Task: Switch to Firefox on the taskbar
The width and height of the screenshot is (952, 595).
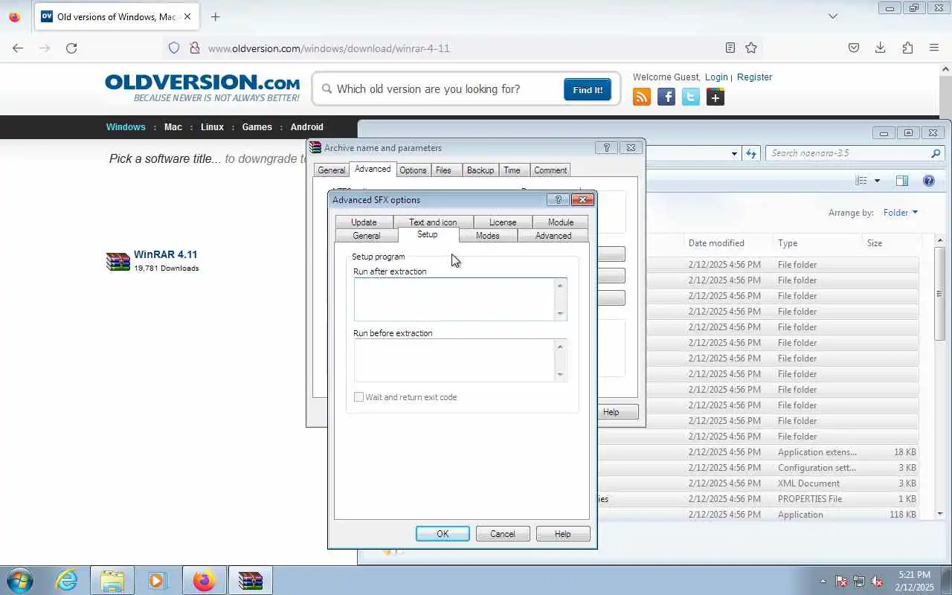Action: click(x=204, y=580)
